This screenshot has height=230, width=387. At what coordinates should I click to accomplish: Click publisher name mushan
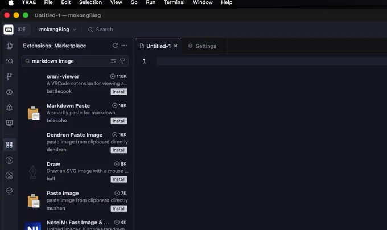56,208
